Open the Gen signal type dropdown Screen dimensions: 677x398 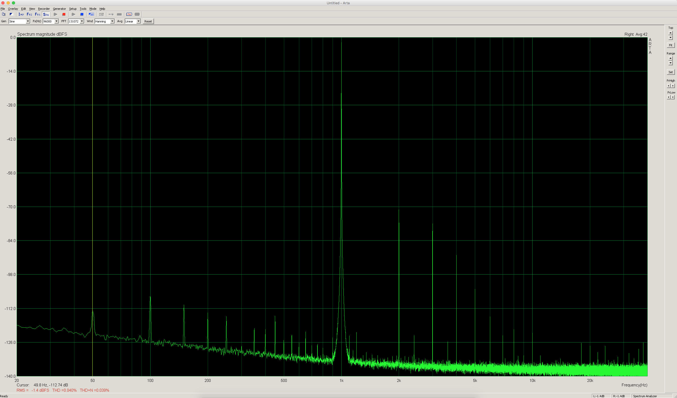point(28,21)
